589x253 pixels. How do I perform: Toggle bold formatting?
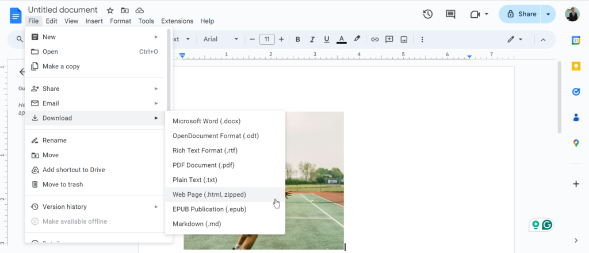coord(298,40)
